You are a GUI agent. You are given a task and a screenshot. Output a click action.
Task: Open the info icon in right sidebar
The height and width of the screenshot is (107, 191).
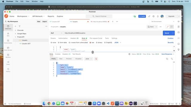point(178,44)
